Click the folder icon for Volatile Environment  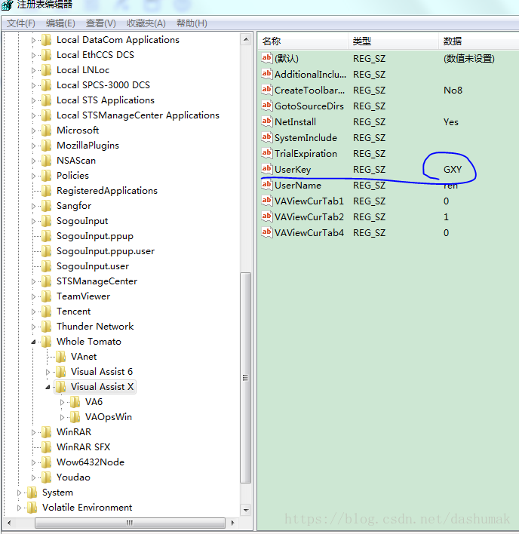pos(32,507)
